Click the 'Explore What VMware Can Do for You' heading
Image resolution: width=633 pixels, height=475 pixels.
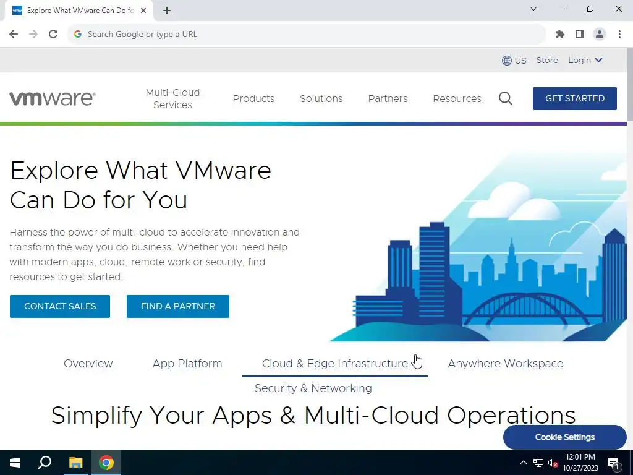tap(140, 185)
